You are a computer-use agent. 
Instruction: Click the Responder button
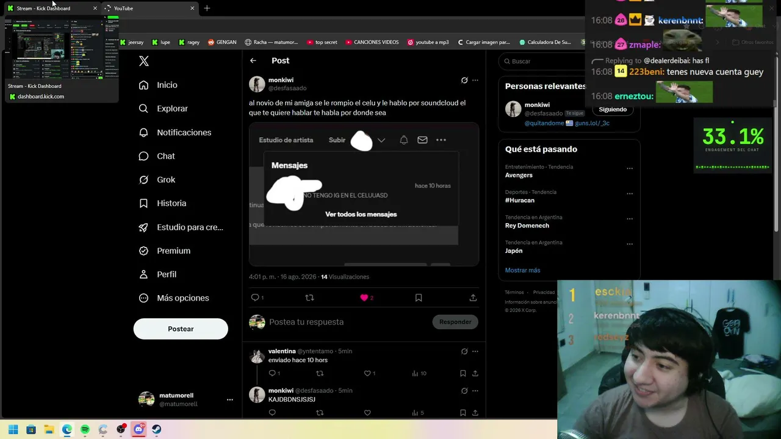(x=455, y=322)
